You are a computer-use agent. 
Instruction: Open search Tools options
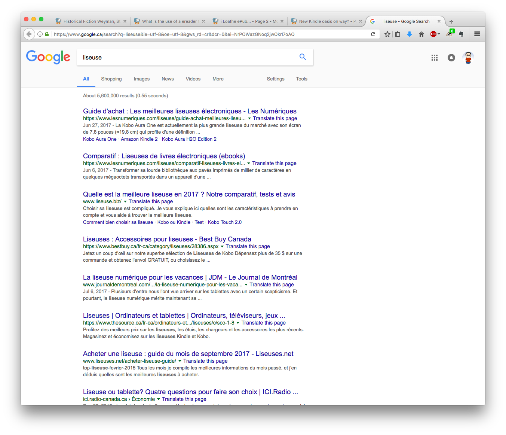pyautogui.click(x=302, y=79)
